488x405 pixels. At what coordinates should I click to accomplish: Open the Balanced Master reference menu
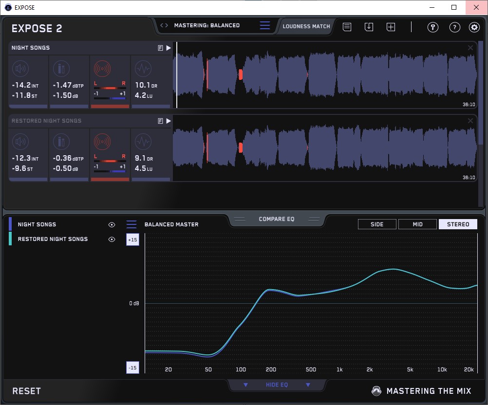click(131, 224)
